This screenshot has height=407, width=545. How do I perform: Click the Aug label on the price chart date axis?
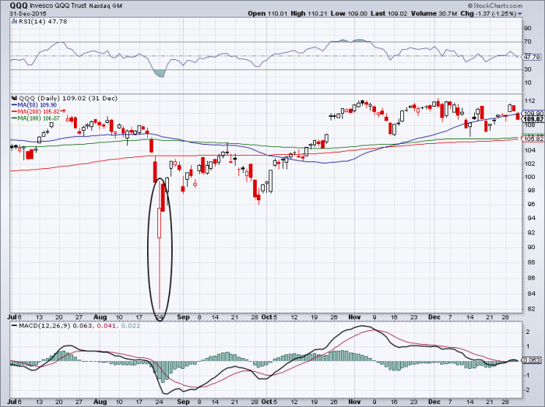click(x=100, y=317)
